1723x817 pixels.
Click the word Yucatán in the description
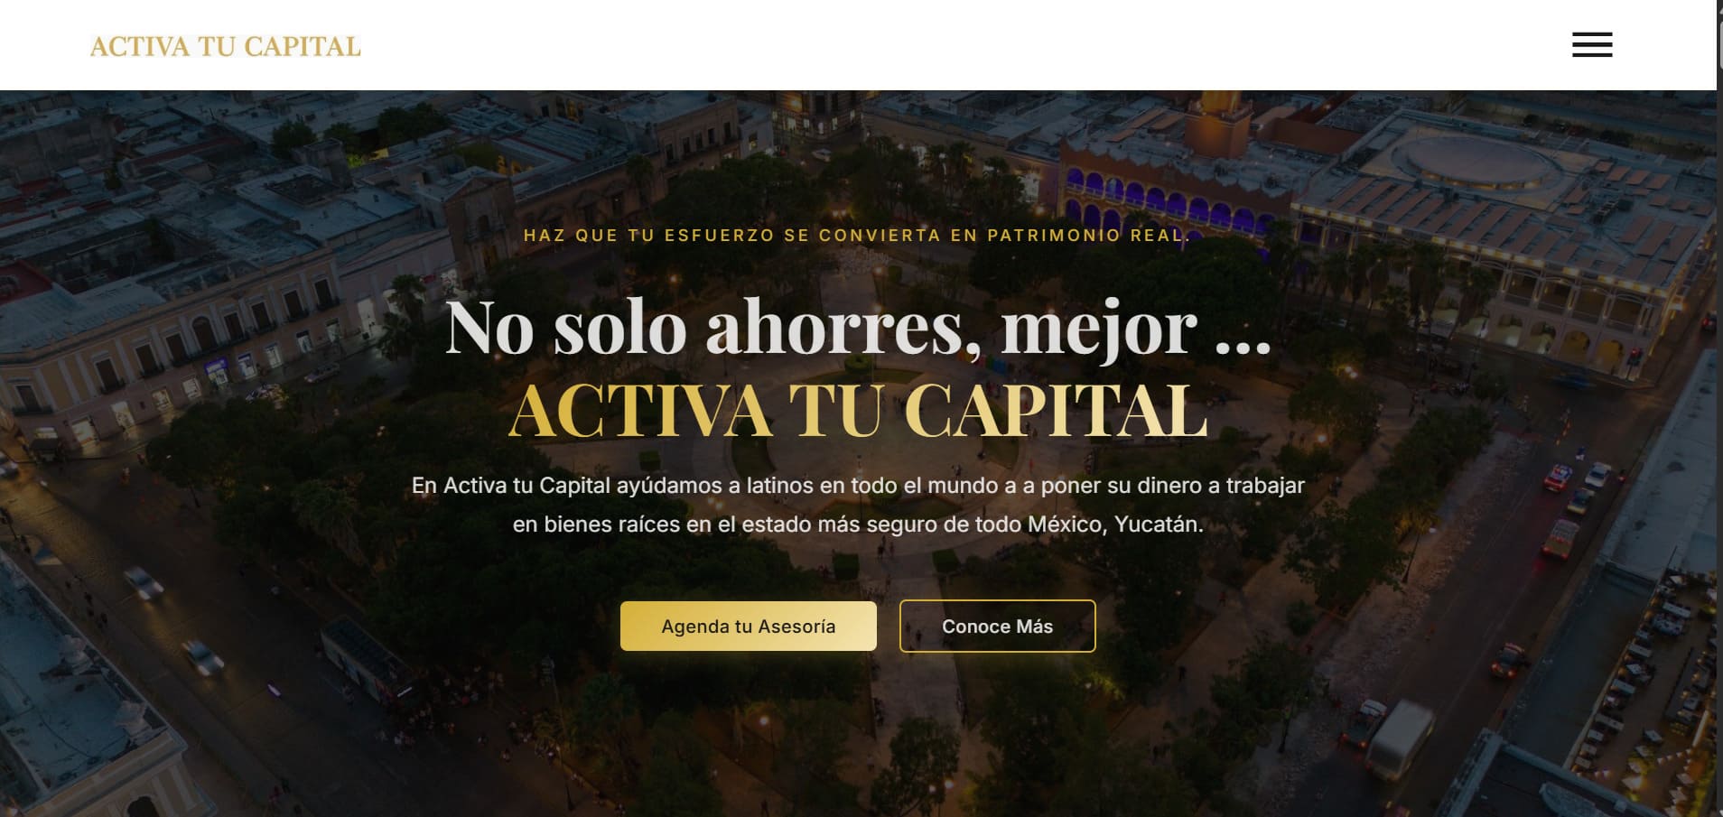point(1159,525)
